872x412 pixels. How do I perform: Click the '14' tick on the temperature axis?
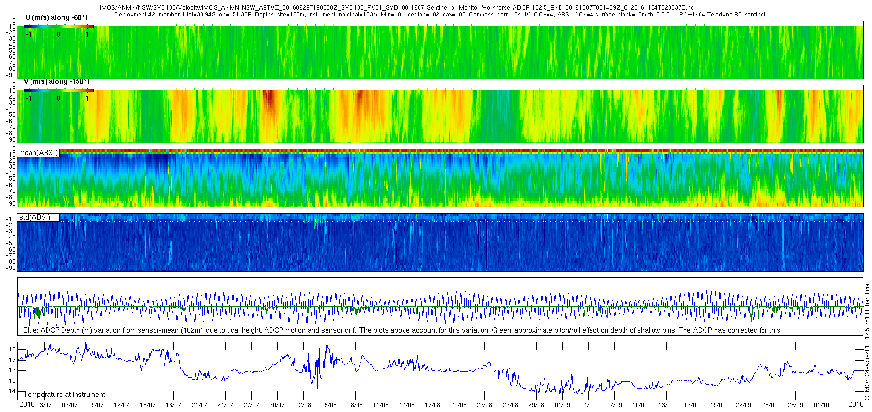pyautogui.click(x=12, y=391)
